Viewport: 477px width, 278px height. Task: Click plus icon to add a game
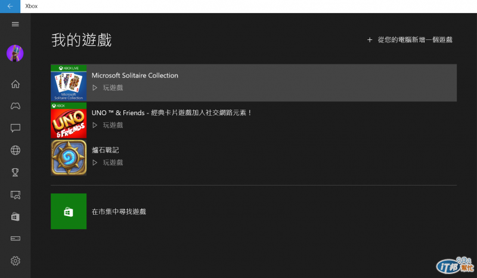click(370, 40)
